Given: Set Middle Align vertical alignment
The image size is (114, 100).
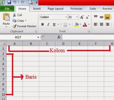Looking at the screenshot, I should 102,17.
